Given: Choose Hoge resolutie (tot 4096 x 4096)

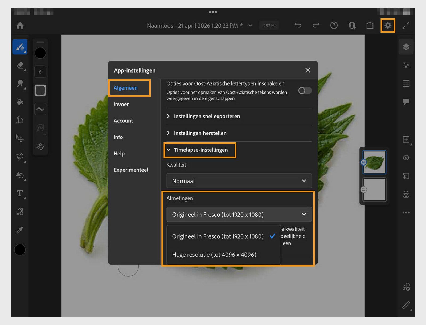Looking at the screenshot, I should coord(224,255).
